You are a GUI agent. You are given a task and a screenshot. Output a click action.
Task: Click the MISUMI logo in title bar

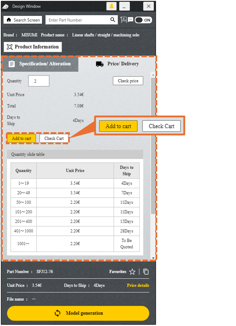[x=6, y=6]
